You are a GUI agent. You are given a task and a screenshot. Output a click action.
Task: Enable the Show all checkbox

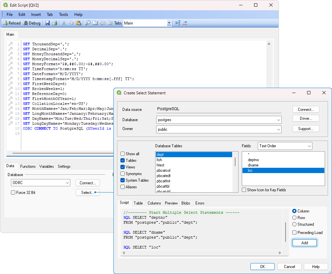click(122, 154)
